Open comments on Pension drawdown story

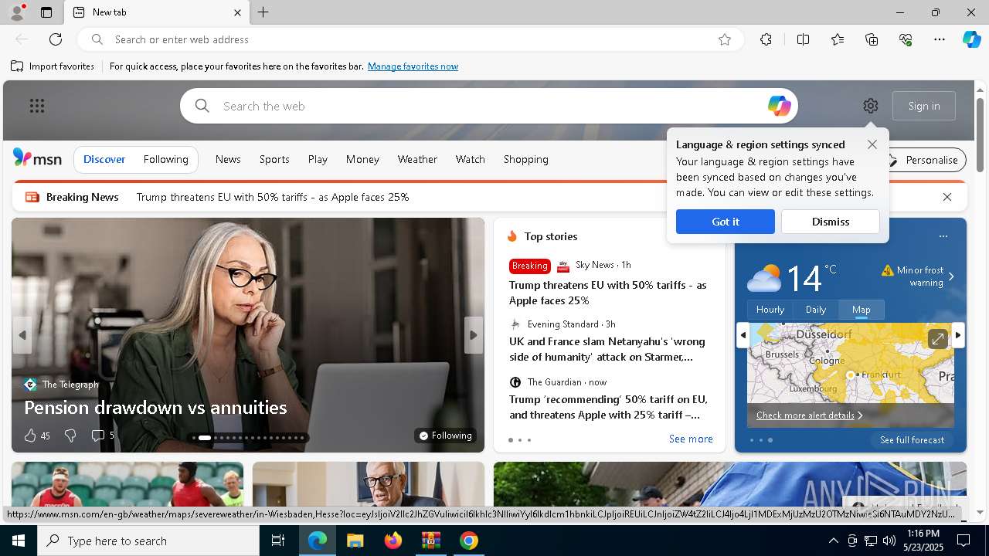[103, 436]
